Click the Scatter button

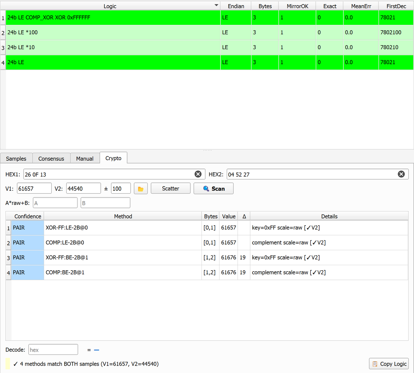[171, 189]
